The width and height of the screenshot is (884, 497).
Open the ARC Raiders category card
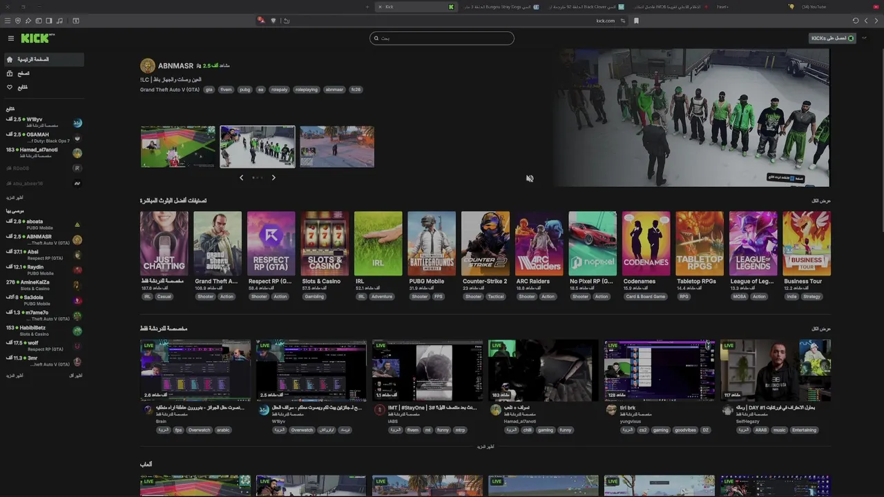click(x=539, y=244)
